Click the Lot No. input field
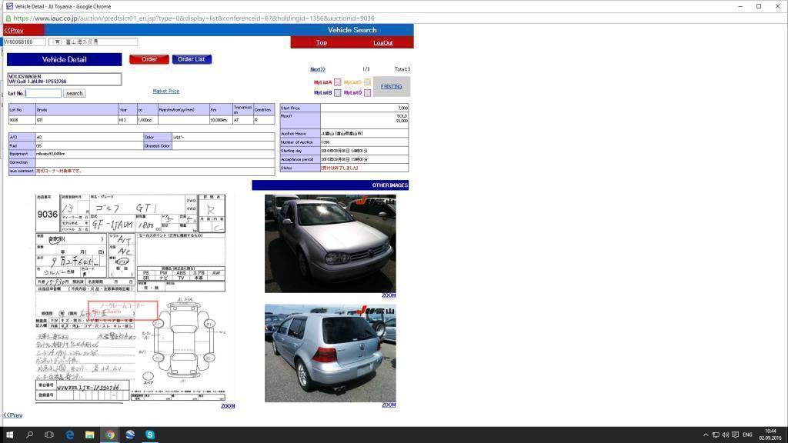788x443 pixels. 43,93
